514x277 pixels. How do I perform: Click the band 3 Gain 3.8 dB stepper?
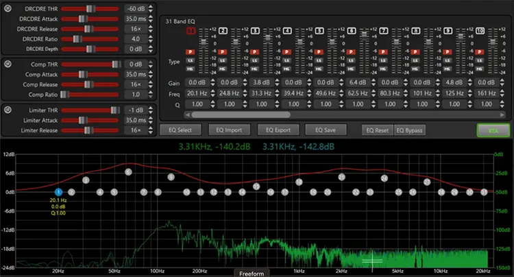coord(277,82)
